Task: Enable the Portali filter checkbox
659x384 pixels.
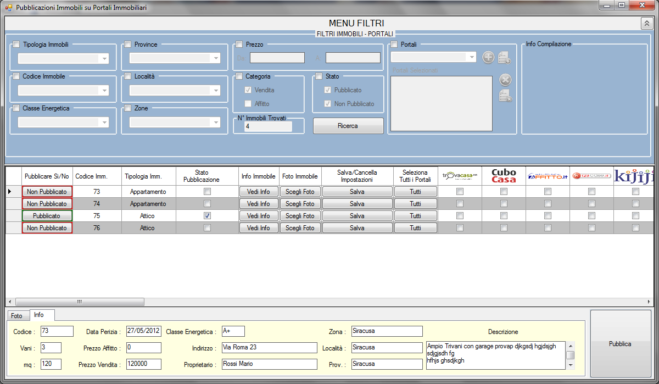Action: point(394,44)
